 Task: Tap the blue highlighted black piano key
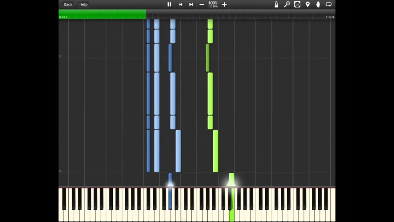(x=170, y=199)
